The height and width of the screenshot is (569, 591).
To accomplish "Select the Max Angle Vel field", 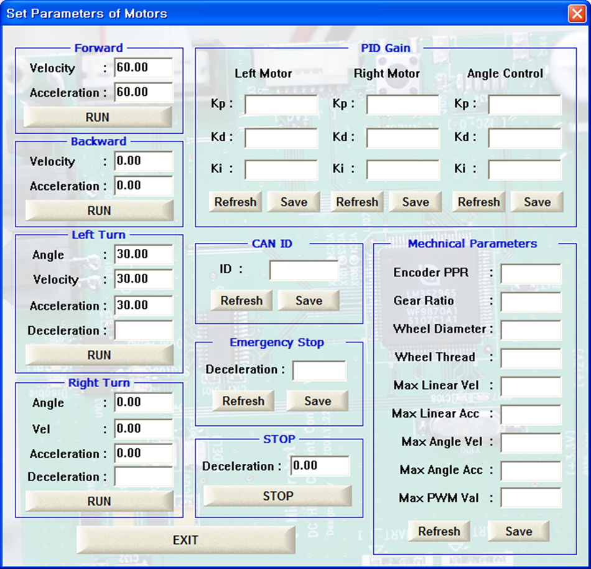I will (x=531, y=443).
